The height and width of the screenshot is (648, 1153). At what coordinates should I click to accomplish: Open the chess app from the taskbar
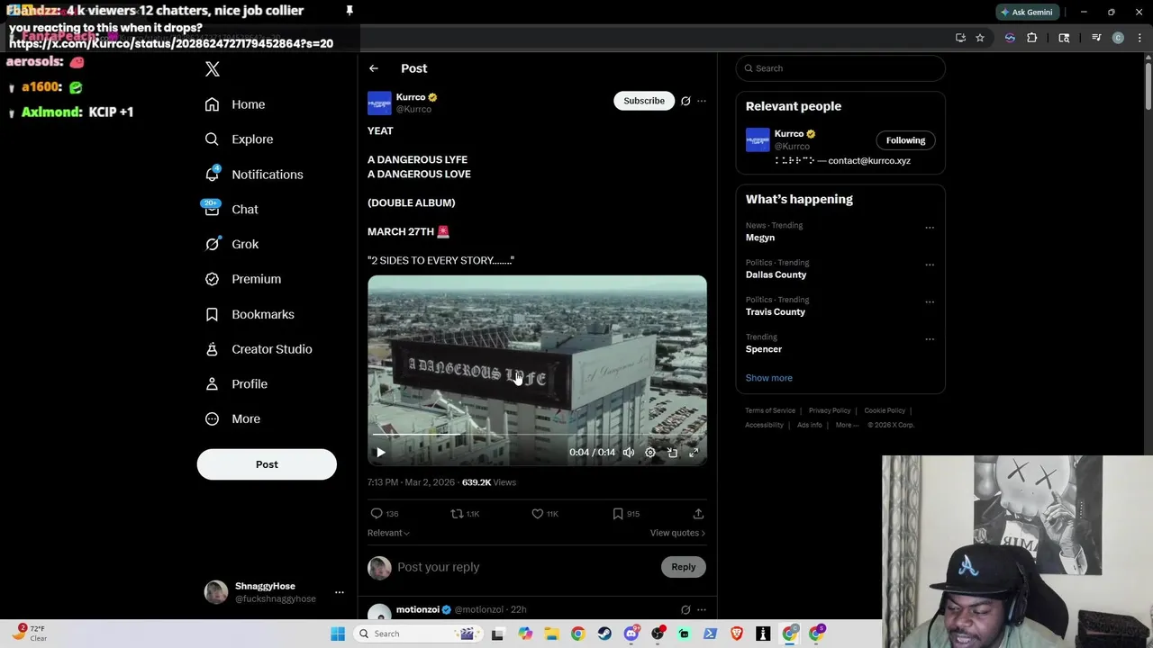point(763,634)
